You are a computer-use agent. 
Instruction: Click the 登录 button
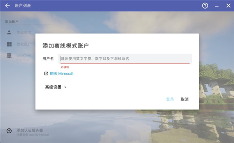170,99
